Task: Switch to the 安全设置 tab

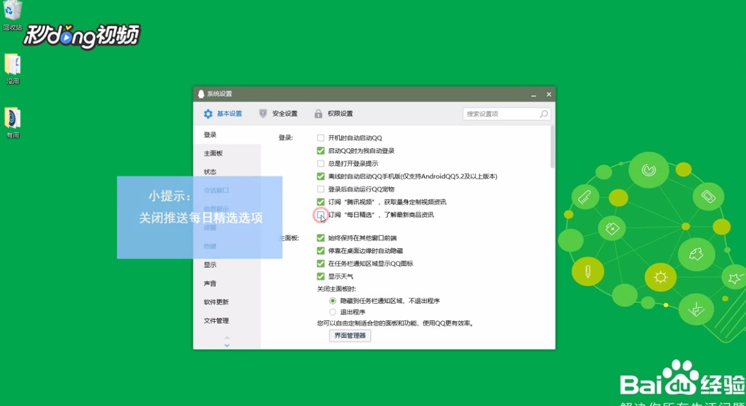Action: (278, 114)
